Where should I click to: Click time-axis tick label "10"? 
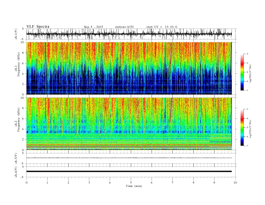click(x=235, y=183)
